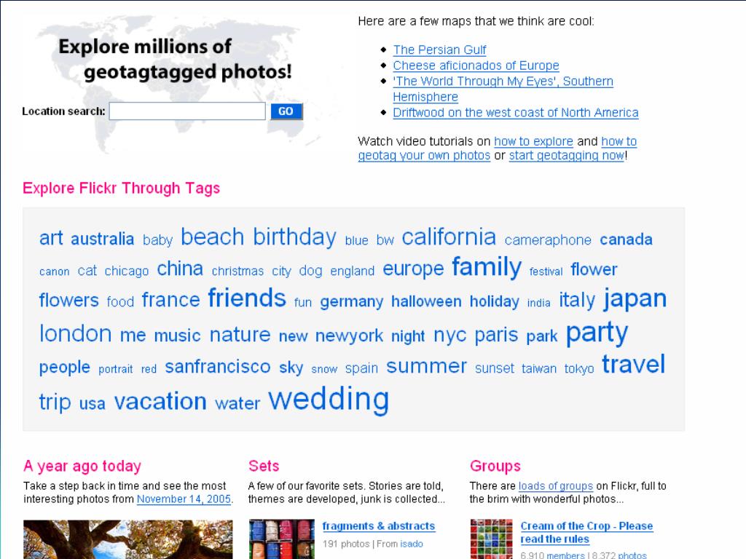Explore the 'travel' tag
The height and width of the screenshot is (559, 746).
(x=634, y=365)
